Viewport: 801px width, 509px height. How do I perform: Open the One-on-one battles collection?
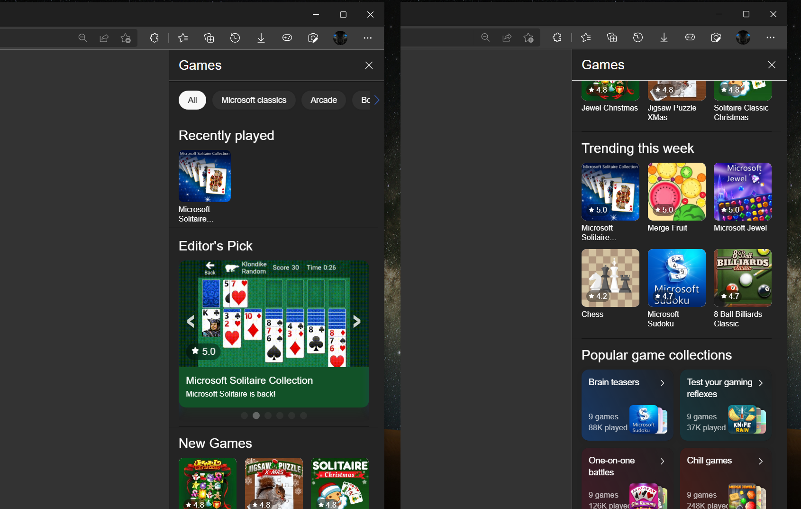pyautogui.click(x=663, y=461)
